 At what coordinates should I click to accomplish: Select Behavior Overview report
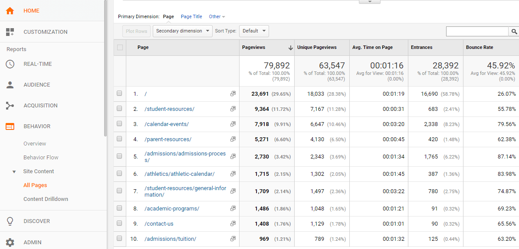point(35,144)
